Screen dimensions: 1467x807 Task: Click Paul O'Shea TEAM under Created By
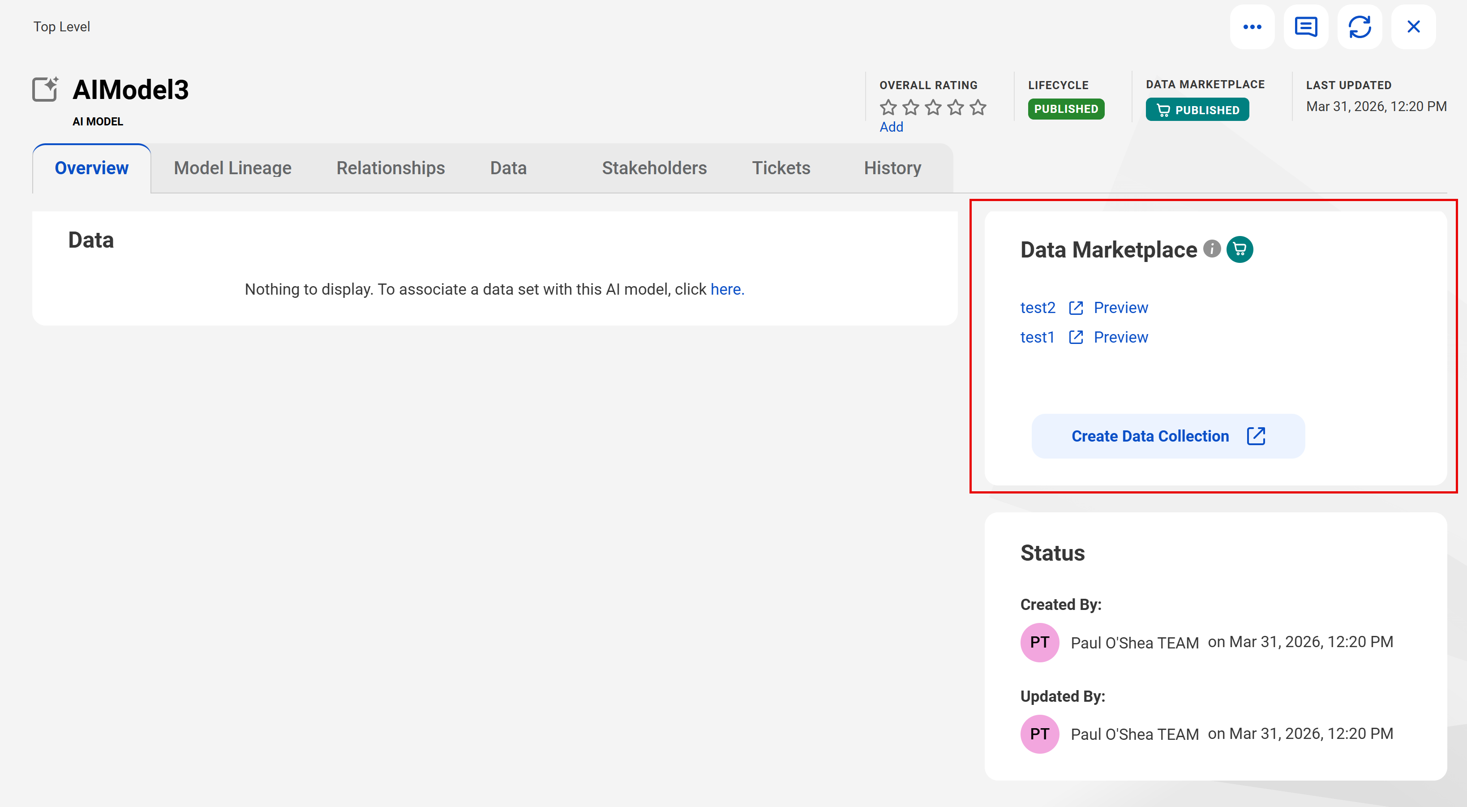(x=1134, y=643)
